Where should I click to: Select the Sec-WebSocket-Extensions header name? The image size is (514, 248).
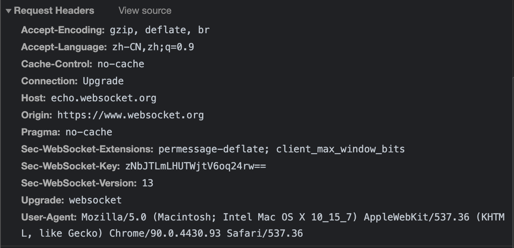pos(87,149)
